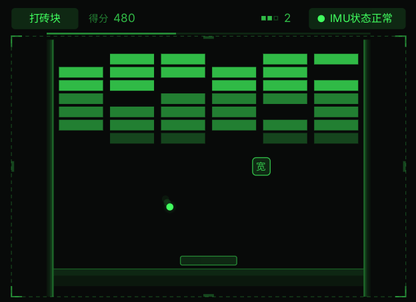This screenshot has width=416, height=302.
Task: Click the lives indicator squares
Action: [x=269, y=18]
